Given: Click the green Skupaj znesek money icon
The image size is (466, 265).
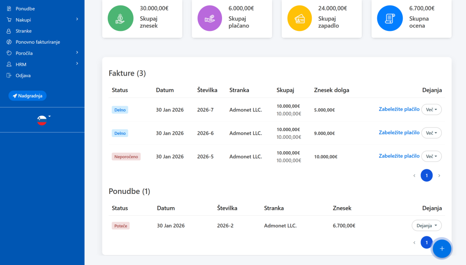Looking at the screenshot, I should 120,18.
